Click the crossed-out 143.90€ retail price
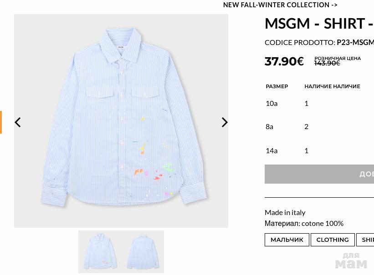Screen dimensions: 374x275 tap(327, 63)
